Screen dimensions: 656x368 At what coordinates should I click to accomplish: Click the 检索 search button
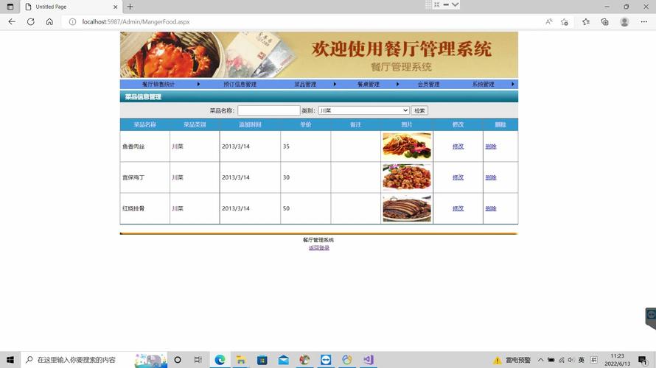click(419, 110)
